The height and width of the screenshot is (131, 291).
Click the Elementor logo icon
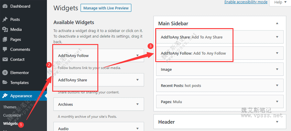click(x=5, y=72)
